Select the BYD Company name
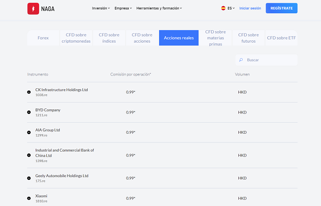This screenshot has height=206, width=321. 48,110
